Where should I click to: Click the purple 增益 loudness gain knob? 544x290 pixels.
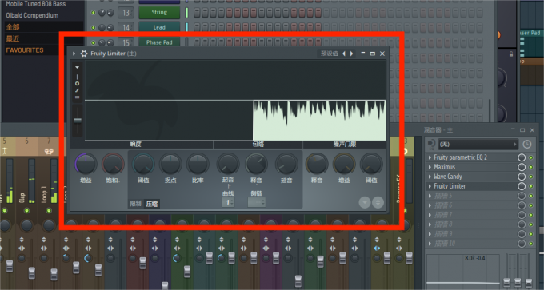click(86, 164)
